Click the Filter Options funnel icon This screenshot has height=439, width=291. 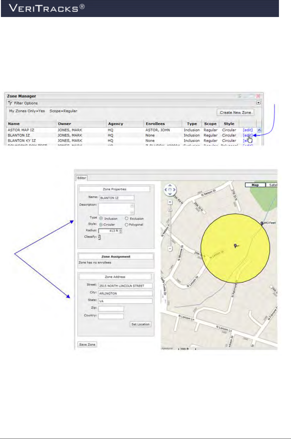[x=10, y=103]
